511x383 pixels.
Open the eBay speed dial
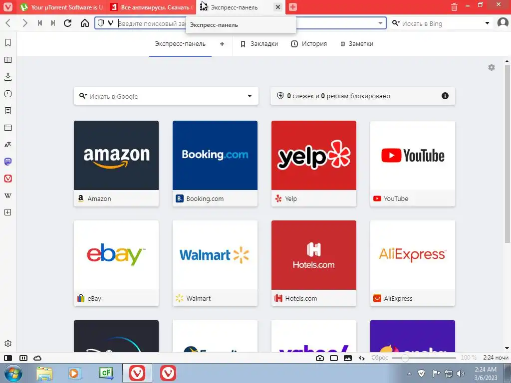click(116, 263)
